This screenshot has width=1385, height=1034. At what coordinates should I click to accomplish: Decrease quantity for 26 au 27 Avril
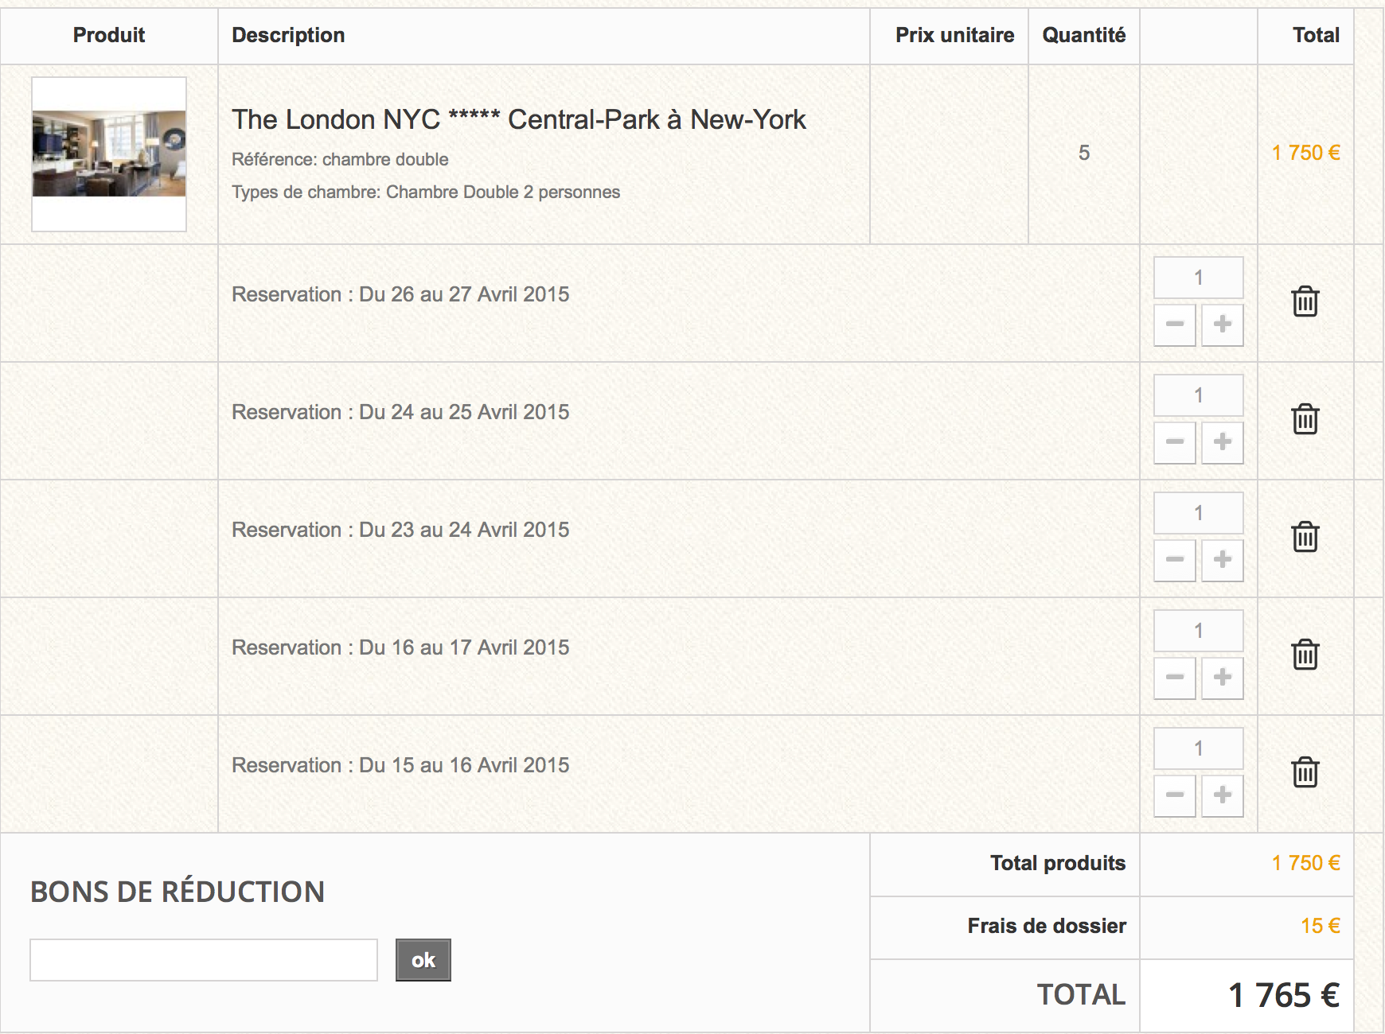tap(1175, 324)
